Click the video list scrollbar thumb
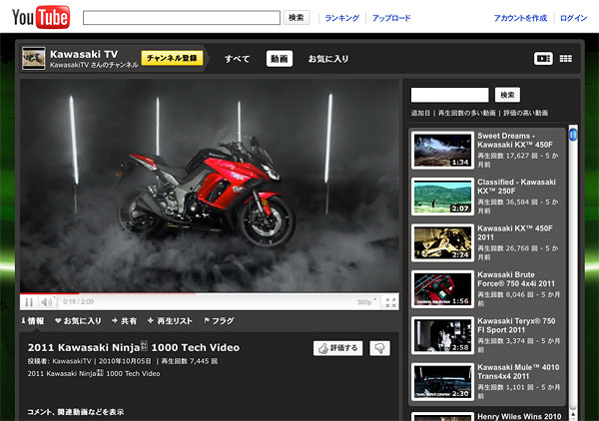This screenshot has height=421, width=599. point(573,135)
